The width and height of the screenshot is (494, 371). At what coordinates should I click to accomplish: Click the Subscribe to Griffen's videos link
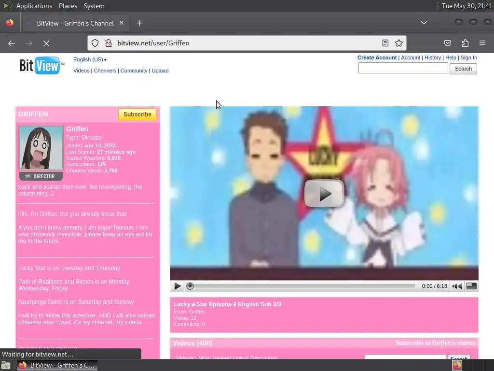coord(436,343)
